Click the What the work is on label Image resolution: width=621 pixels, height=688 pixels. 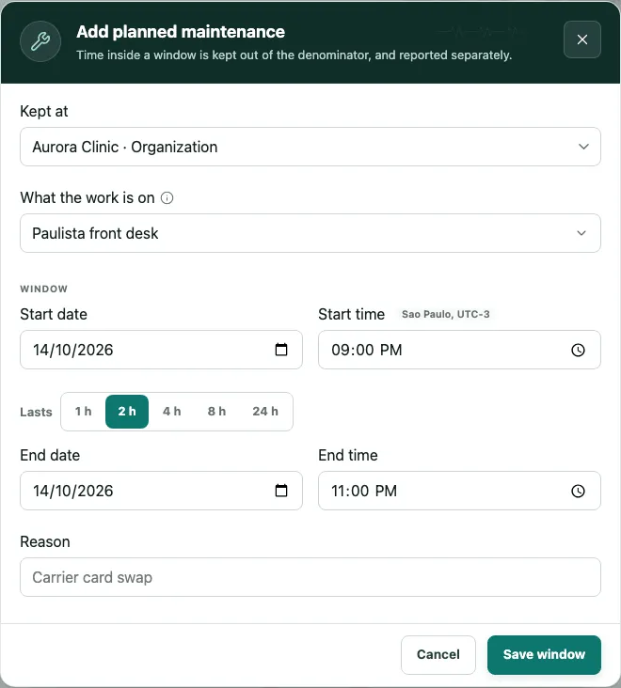point(88,198)
